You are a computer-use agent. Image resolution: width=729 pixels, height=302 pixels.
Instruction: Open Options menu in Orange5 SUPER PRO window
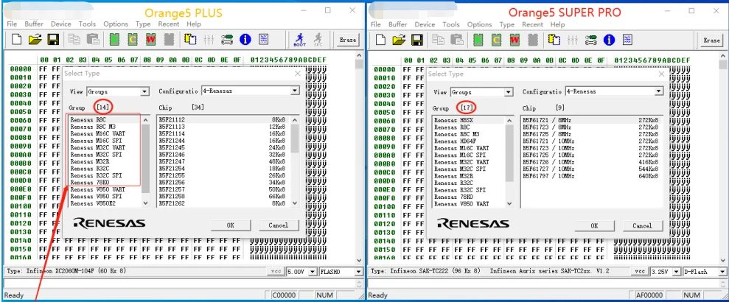479,24
